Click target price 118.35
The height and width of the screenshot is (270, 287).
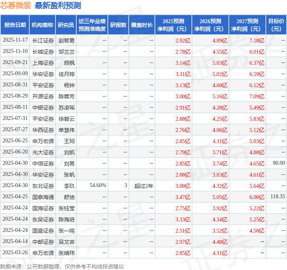point(278,196)
